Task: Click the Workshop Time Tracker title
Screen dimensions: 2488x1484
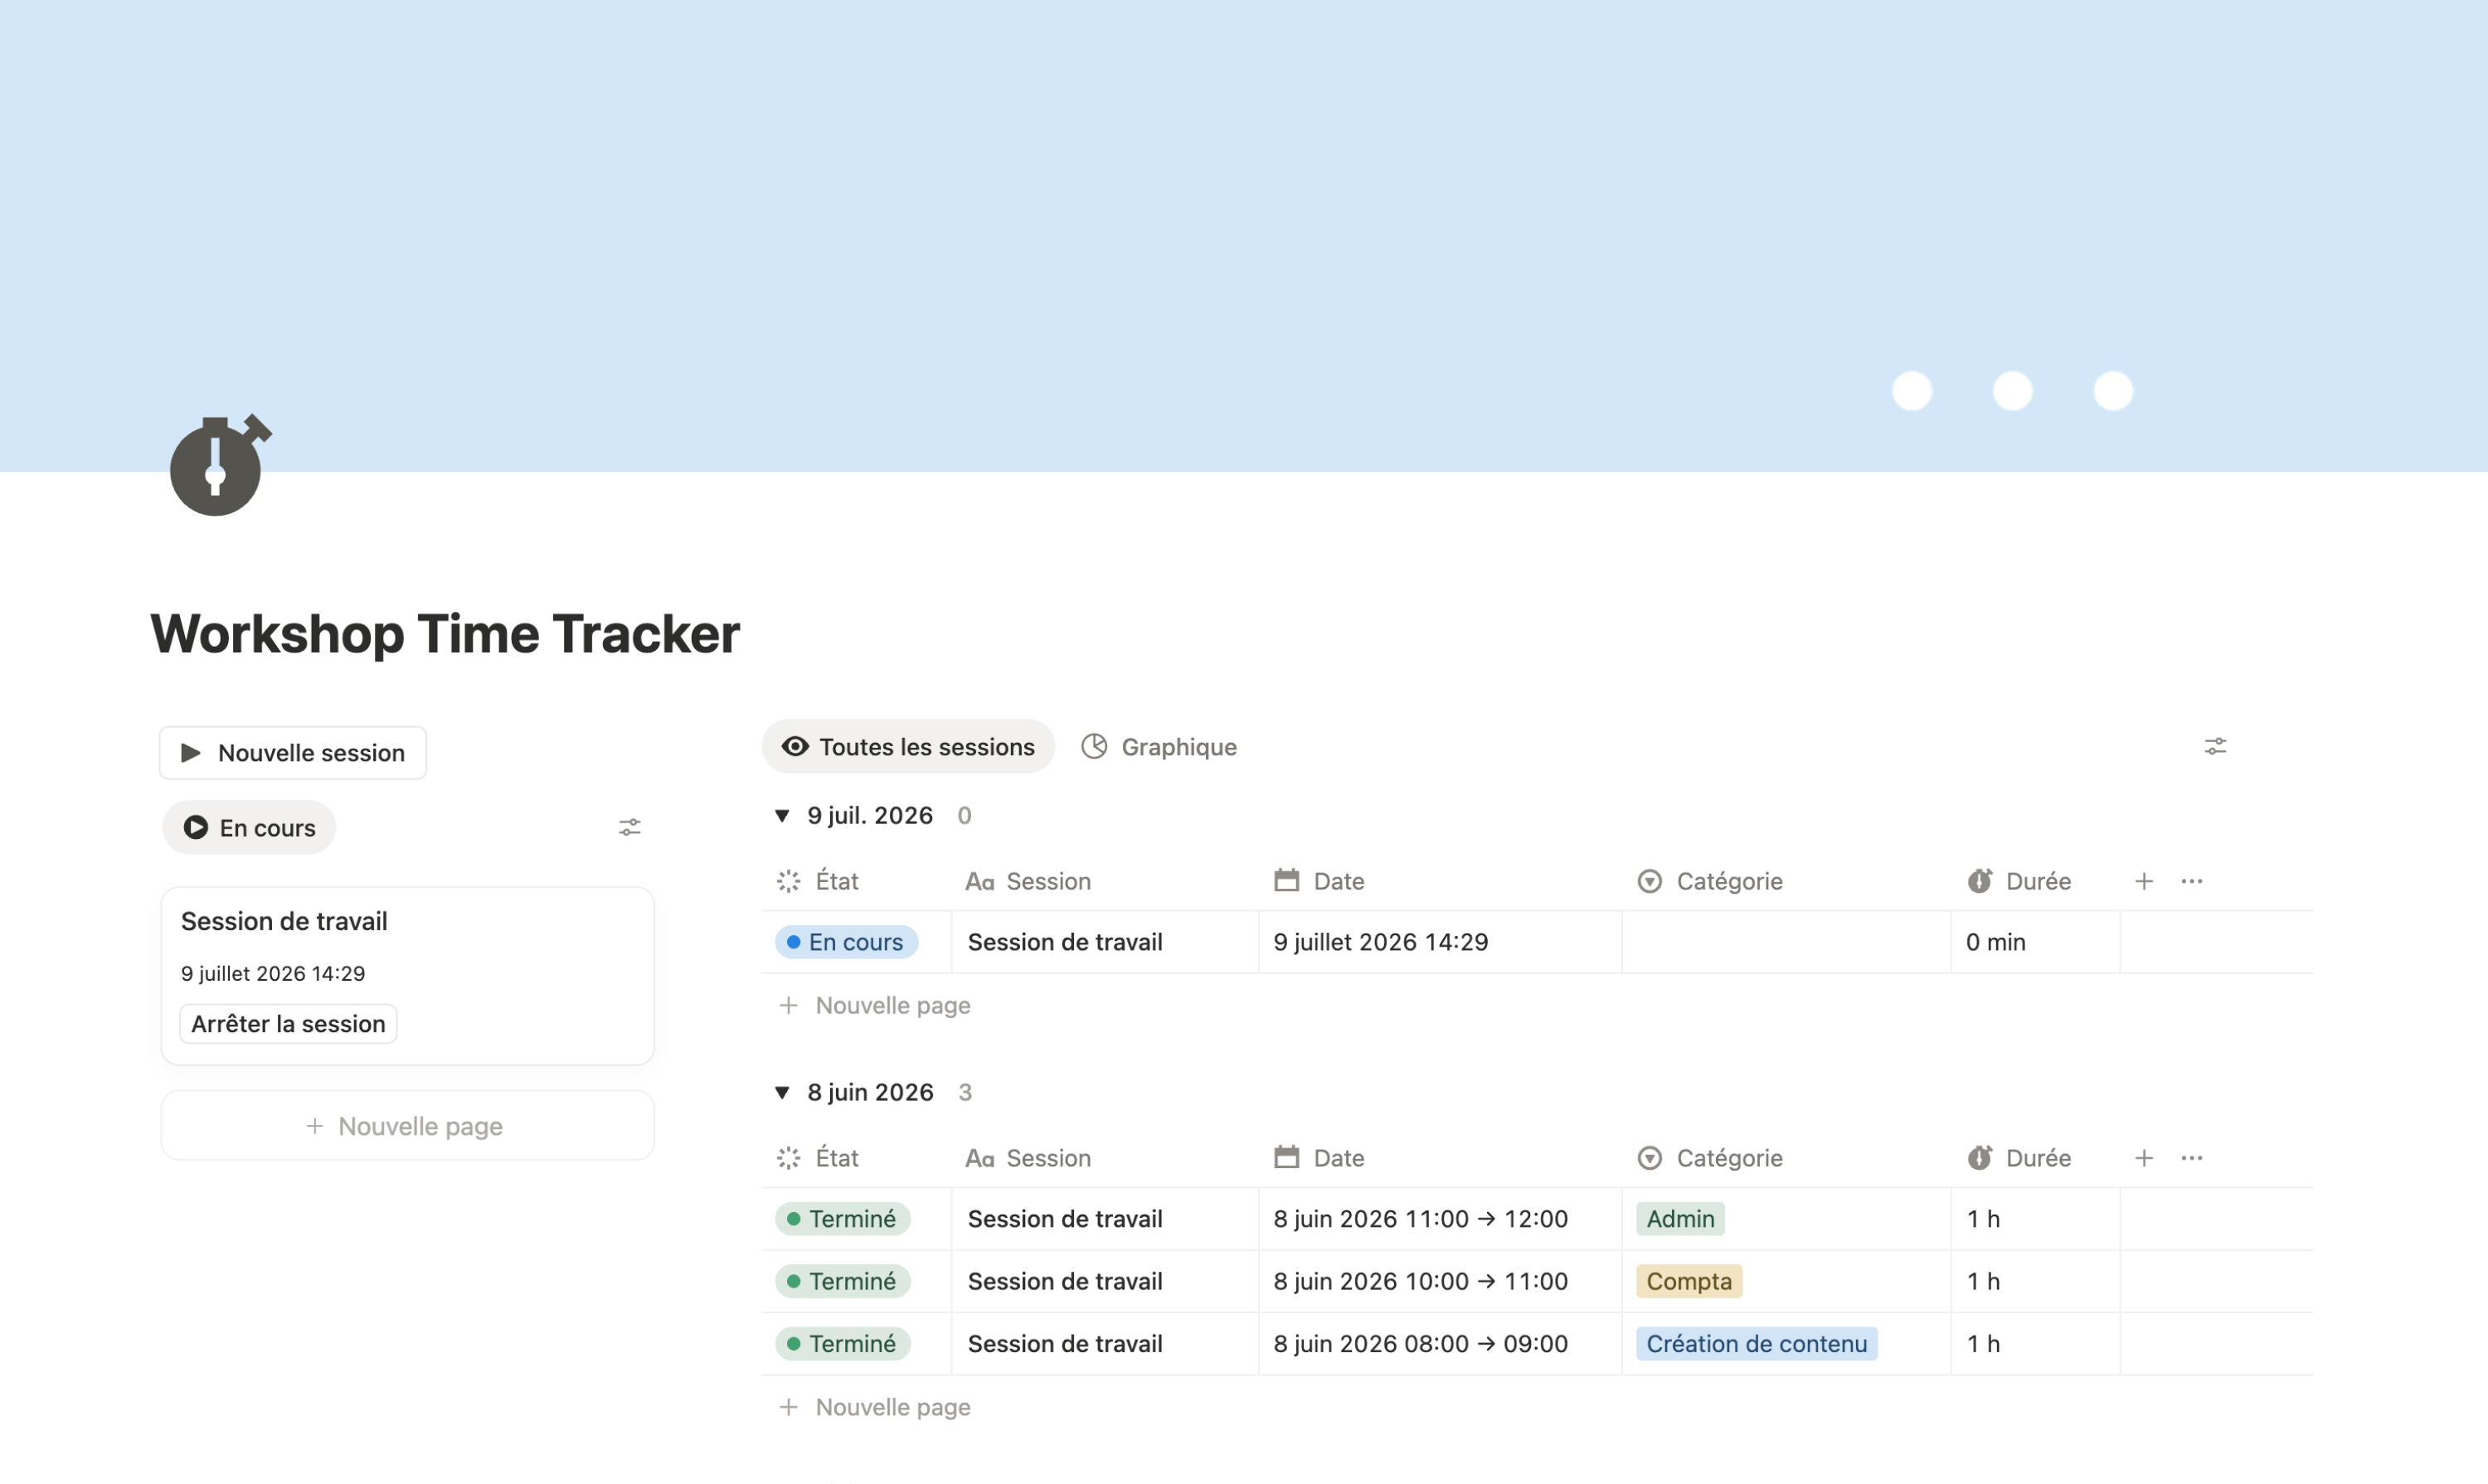Action: point(445,634)
